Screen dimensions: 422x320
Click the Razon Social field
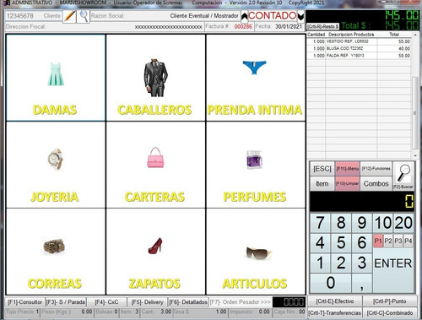pyautogui.click(x=165, y=16)
